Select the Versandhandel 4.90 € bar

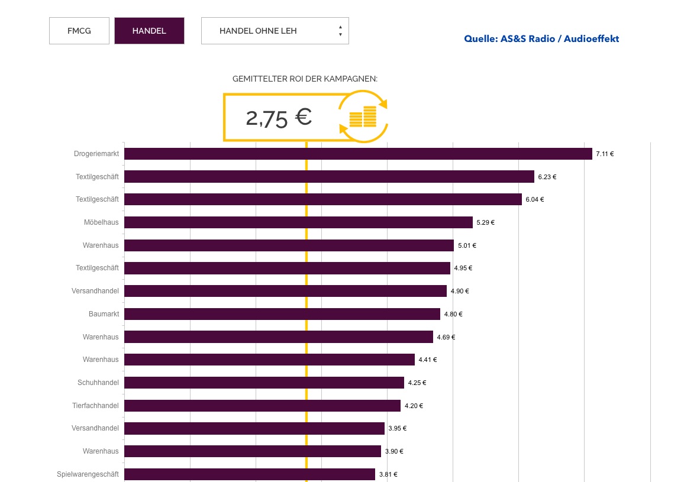point(285,291)
